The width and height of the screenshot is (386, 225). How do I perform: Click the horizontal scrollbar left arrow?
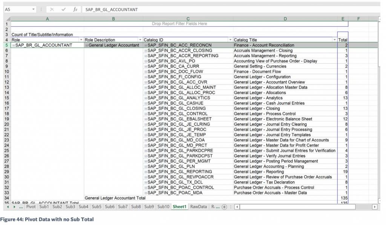point(237,207)
